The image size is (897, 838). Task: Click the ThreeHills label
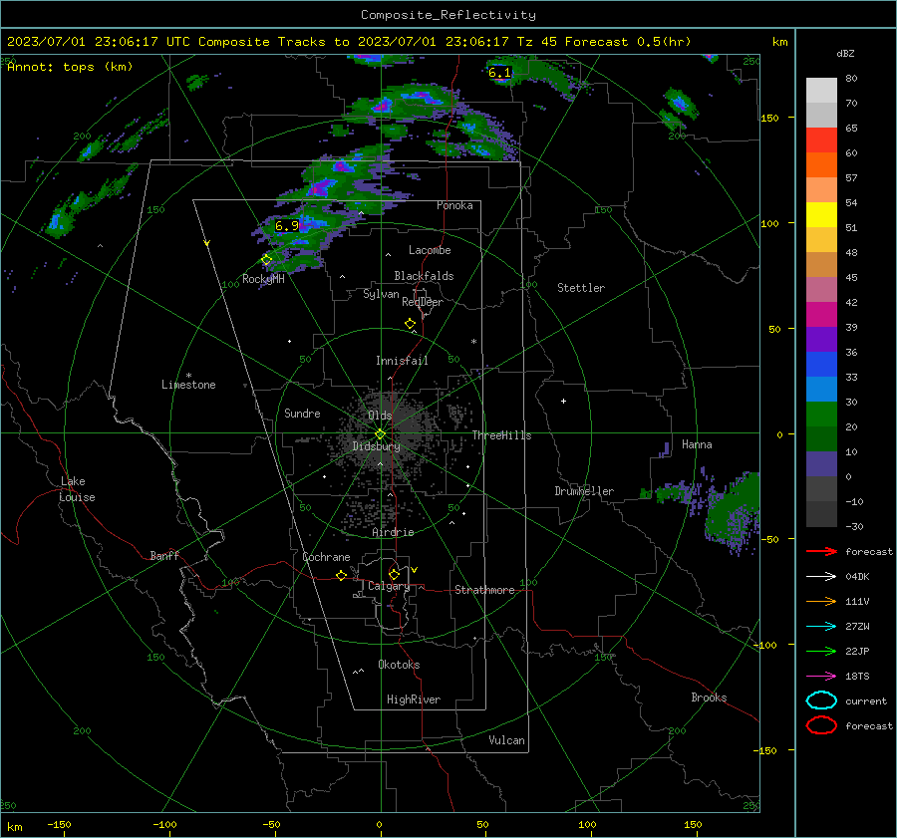(x=501, y=435)
